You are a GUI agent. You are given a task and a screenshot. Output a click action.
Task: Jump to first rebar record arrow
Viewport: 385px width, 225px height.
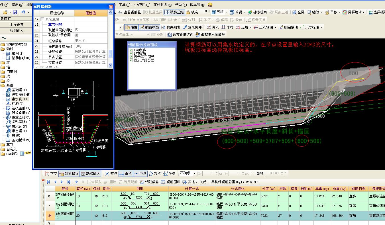49,182
